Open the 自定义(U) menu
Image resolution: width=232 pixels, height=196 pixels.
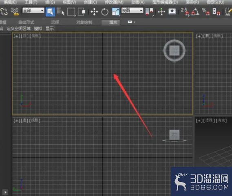(x=215, y=2)
